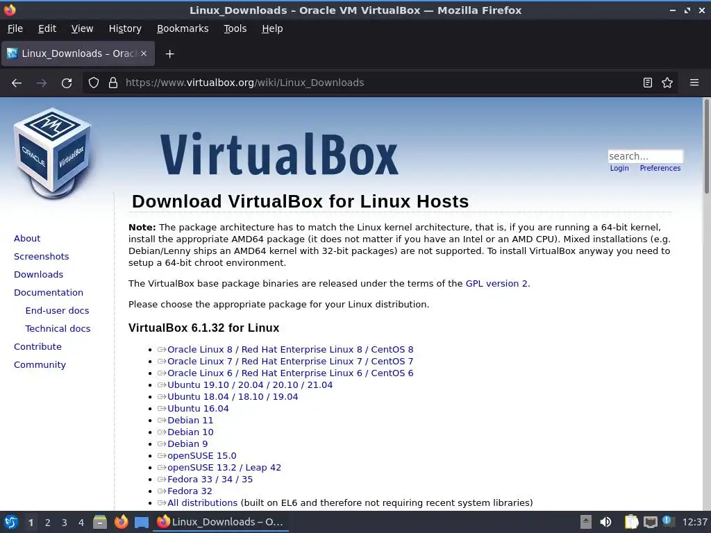Open the Tools menu

tap(235, 28)
